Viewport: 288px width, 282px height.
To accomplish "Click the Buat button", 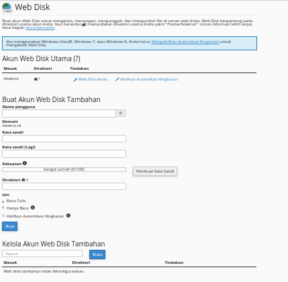I will click(9, 226).
